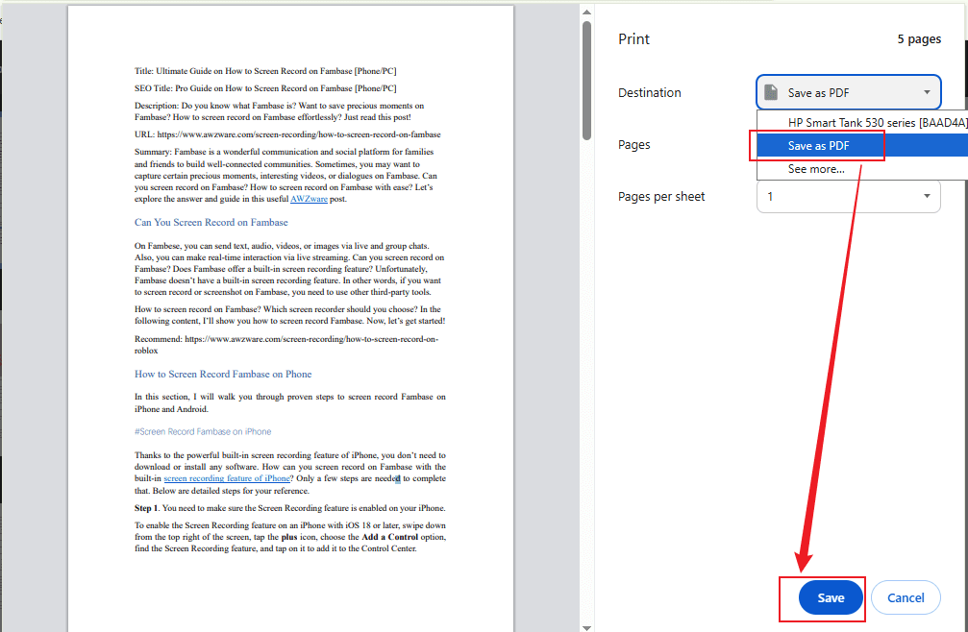Image resolution: width=968 pixels, height=632 pixels.
Task: Click the scrollbar up arrow
Action: pos(586,10)
